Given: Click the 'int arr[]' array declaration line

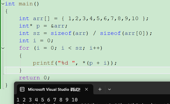Looking at the screenshot, I should point(84,19).
